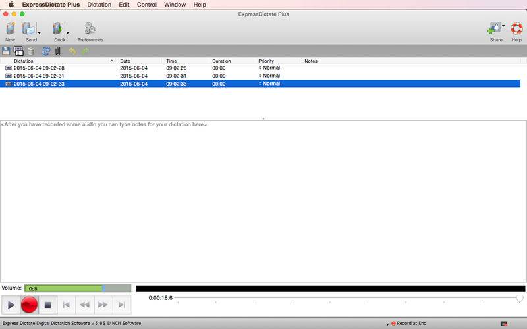Open the Control menu
This screenshot has width=527, height=329.
(x=146, y=5)
